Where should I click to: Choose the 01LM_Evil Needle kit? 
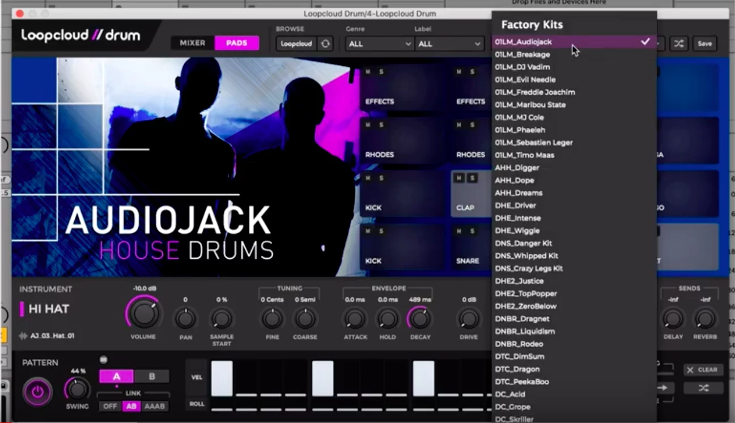click(574, 79)
